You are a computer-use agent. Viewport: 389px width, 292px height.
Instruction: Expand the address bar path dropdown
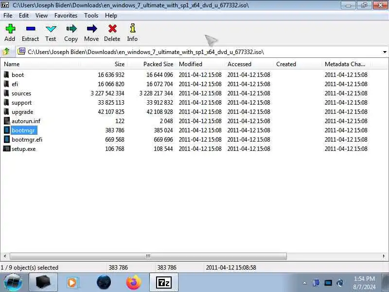click(x=385, y=52)
